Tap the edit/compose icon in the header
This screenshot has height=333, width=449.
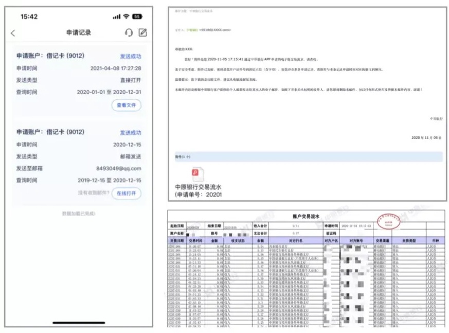tap(143, 32)
